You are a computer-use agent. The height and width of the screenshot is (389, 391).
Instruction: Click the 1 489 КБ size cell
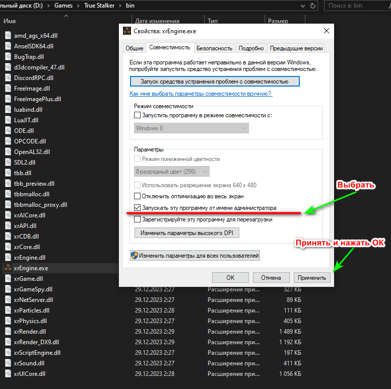click(290, 332)
